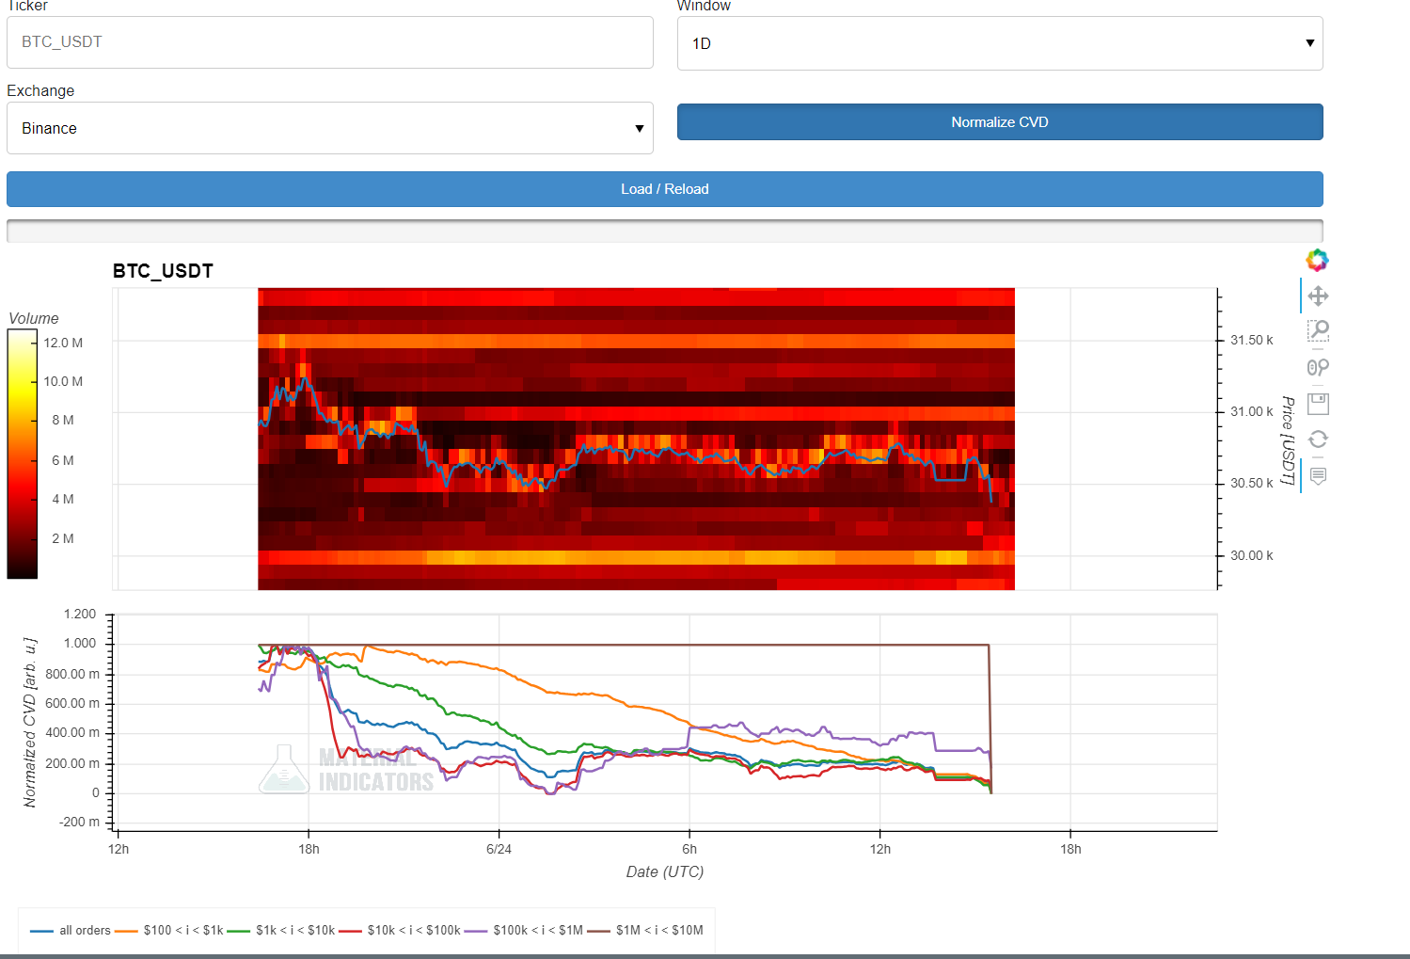Click the 'Date (UTC)' axis label
The width and height of the screenshot is (1410, 959).
[665, 871]
